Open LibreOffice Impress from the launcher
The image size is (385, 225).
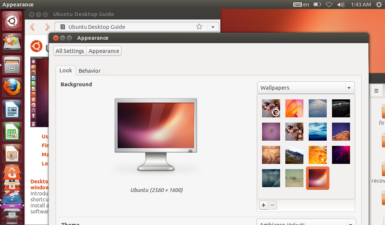click(12, 154)
